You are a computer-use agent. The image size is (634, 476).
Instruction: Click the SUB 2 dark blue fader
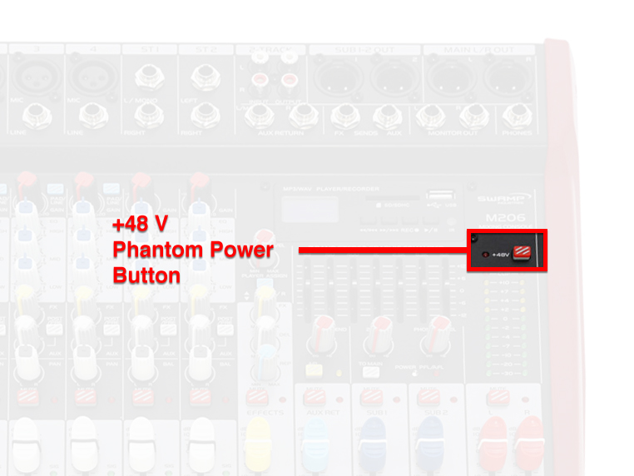coord(430,444)
